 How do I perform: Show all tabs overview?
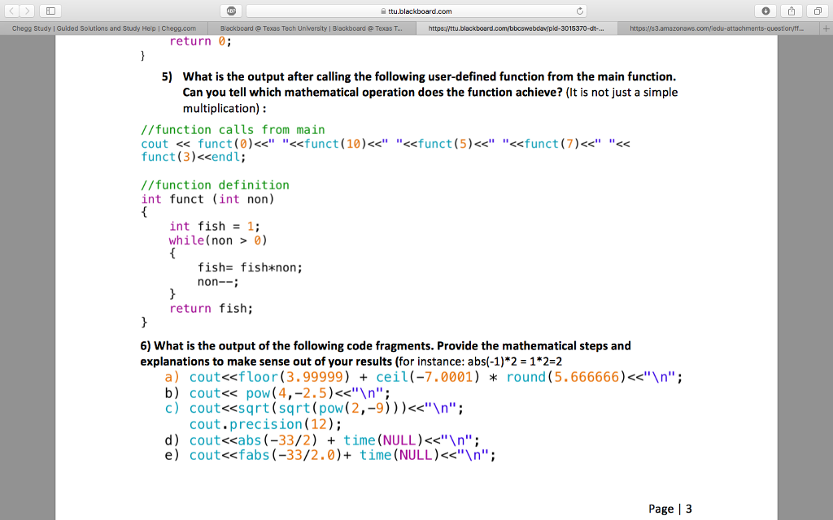(x=817, y=11)
